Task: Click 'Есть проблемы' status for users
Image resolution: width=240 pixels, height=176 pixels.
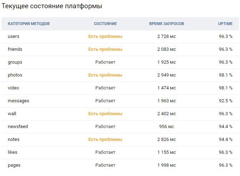Action: click(x=105, y=36)
